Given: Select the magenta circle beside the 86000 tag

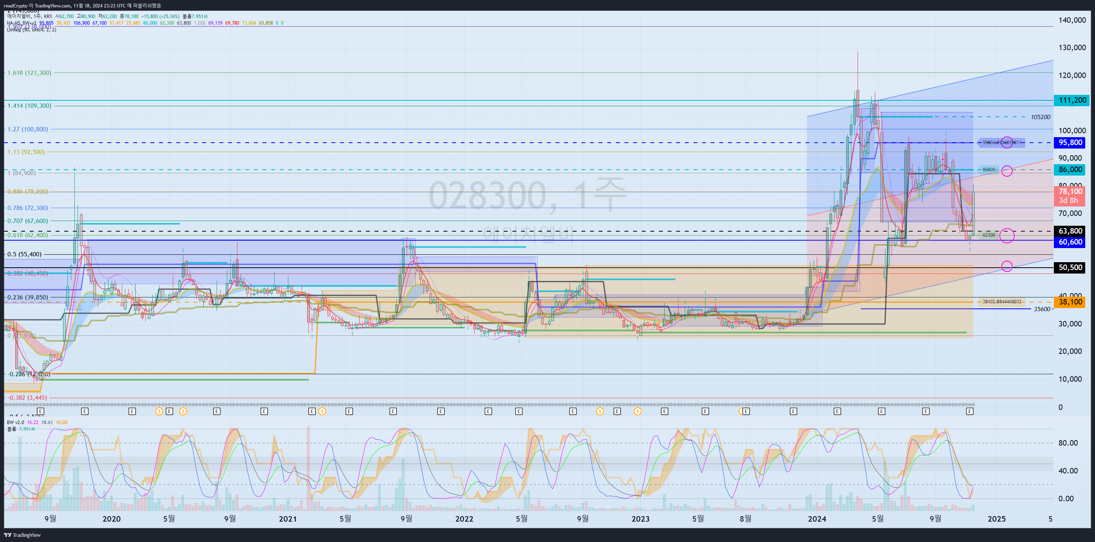Looking at the screenshot, I should click(x=1006, y=171).
